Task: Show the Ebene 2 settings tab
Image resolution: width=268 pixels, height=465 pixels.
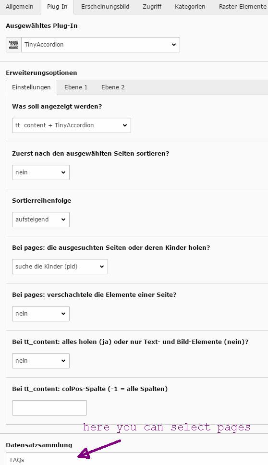Action: (113, 87)
